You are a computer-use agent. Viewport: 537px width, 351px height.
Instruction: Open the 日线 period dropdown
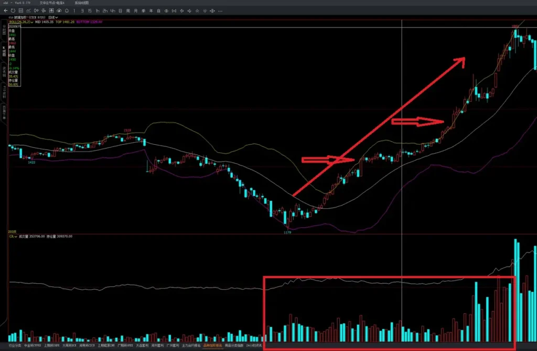click(53, 17)
